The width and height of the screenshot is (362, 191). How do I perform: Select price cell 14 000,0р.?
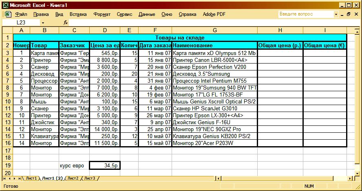[105, 130]
